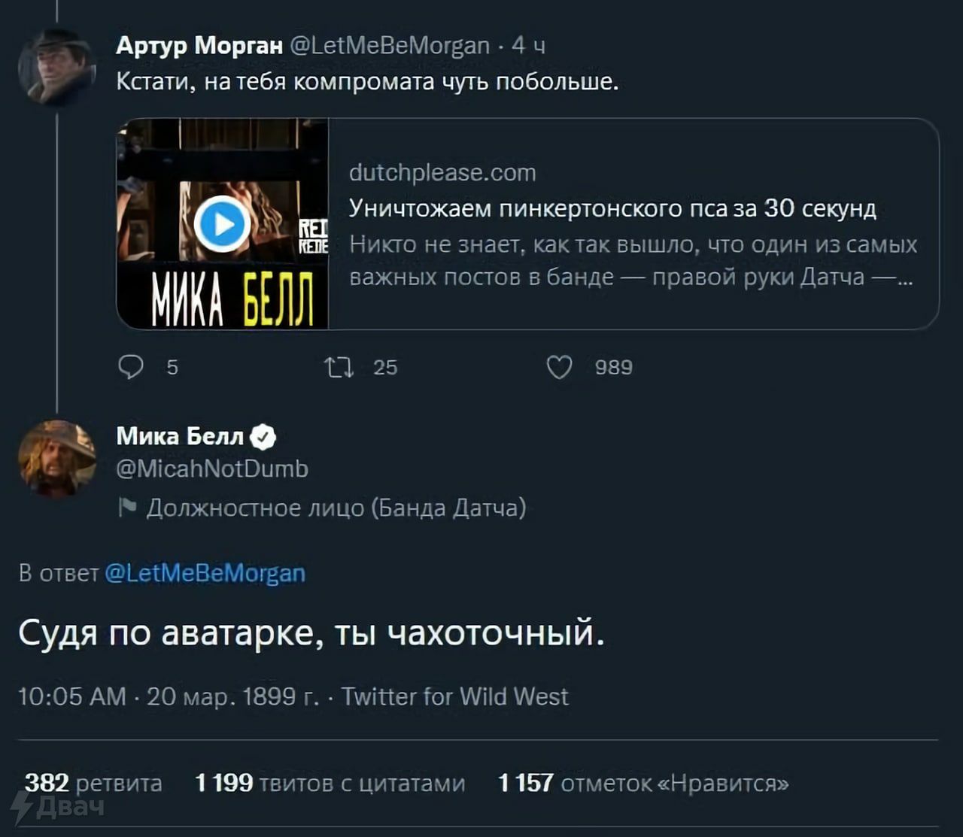Click the Twitter for Wild West source label
963x837 pixels.
(454, 696)
